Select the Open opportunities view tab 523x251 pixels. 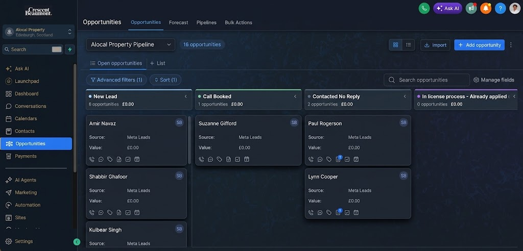116,63
